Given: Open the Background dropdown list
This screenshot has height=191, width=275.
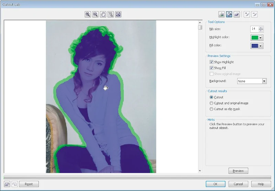Looking at the screenshot, I should pos(264,81).
